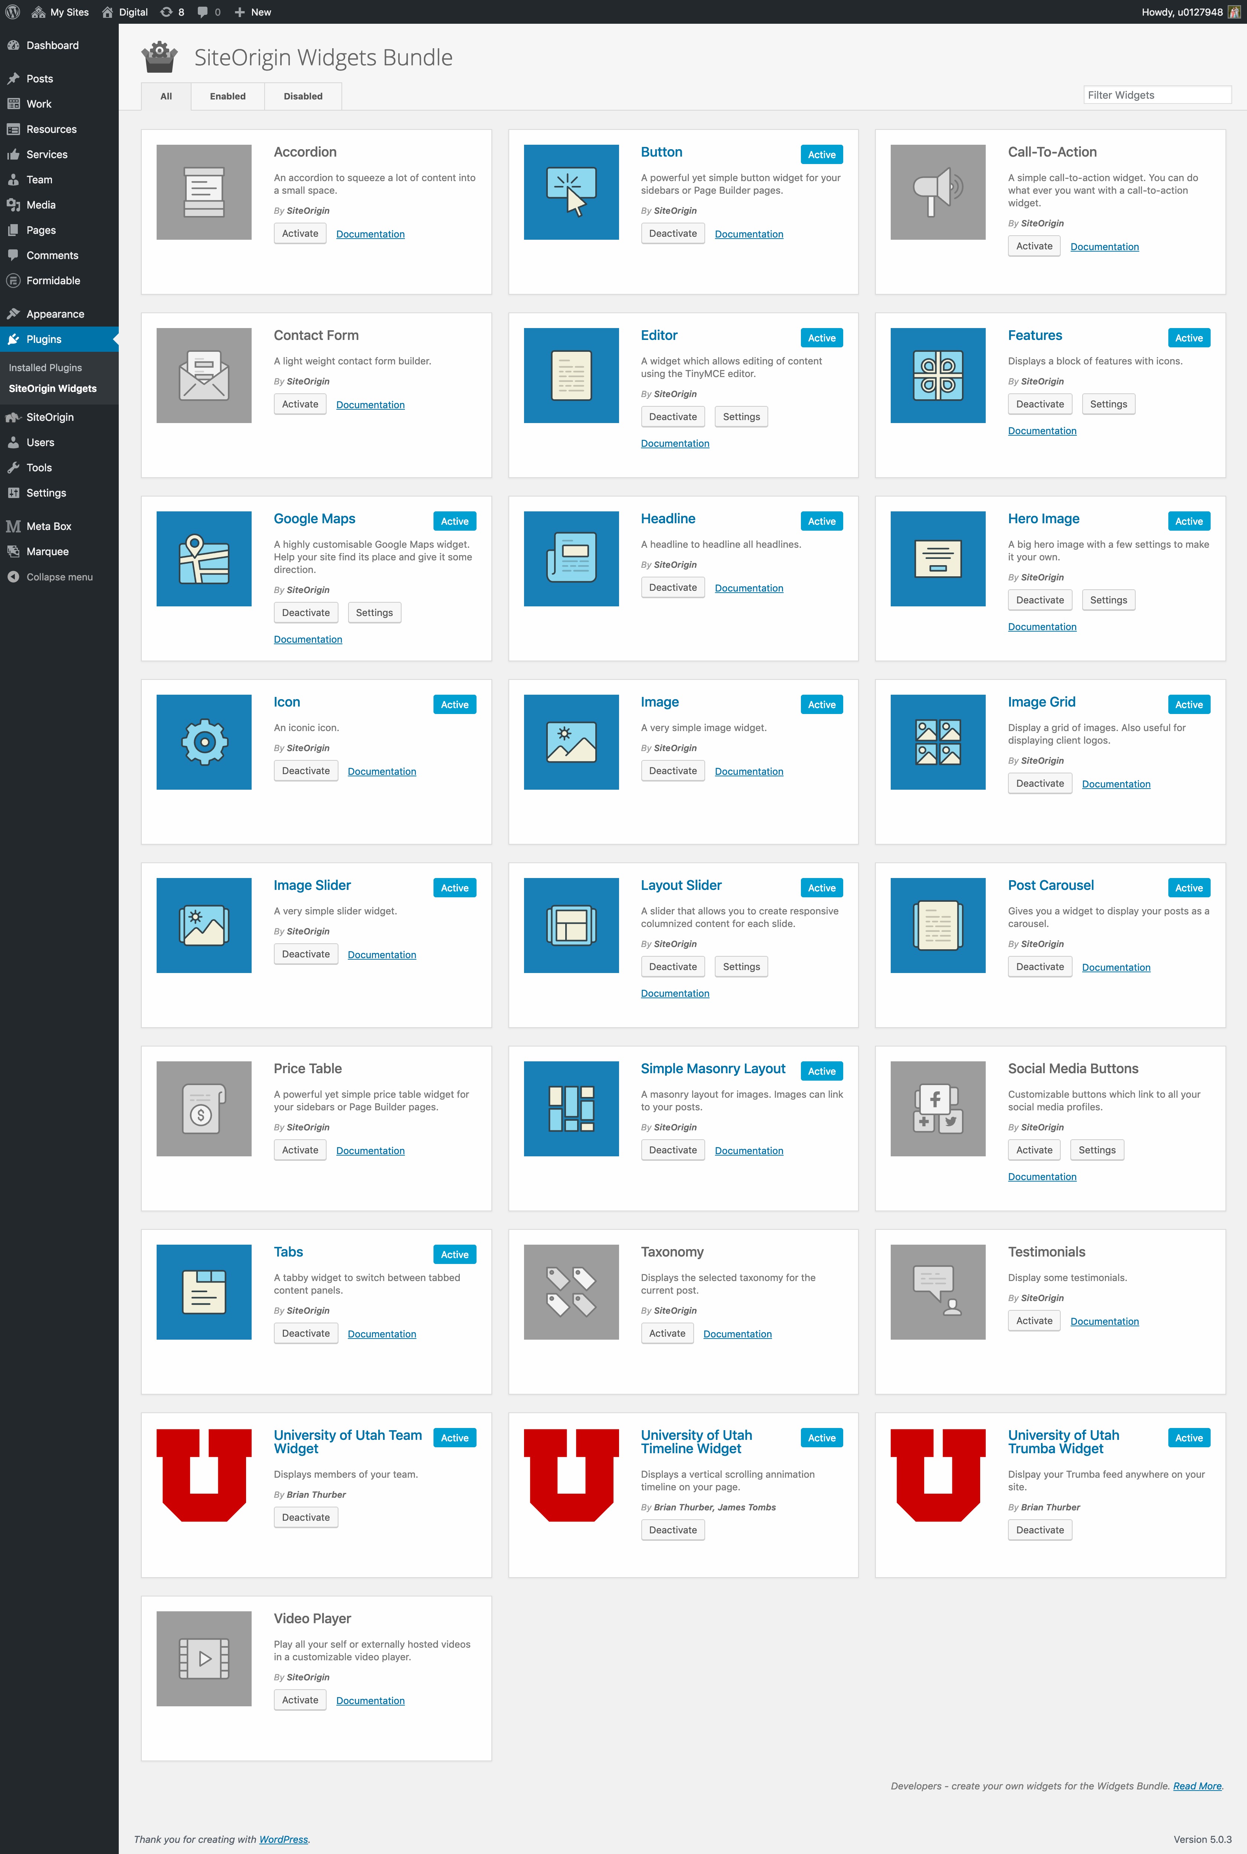Open Installed Plugins submenu
This screenshot has height=1854, width=1247.
pos(45,367)
